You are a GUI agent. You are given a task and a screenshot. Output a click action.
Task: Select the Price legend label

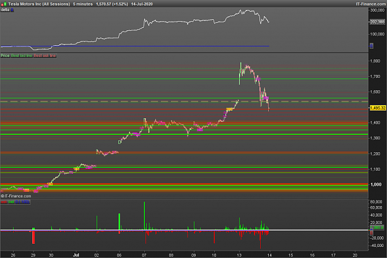pos(5,56)
